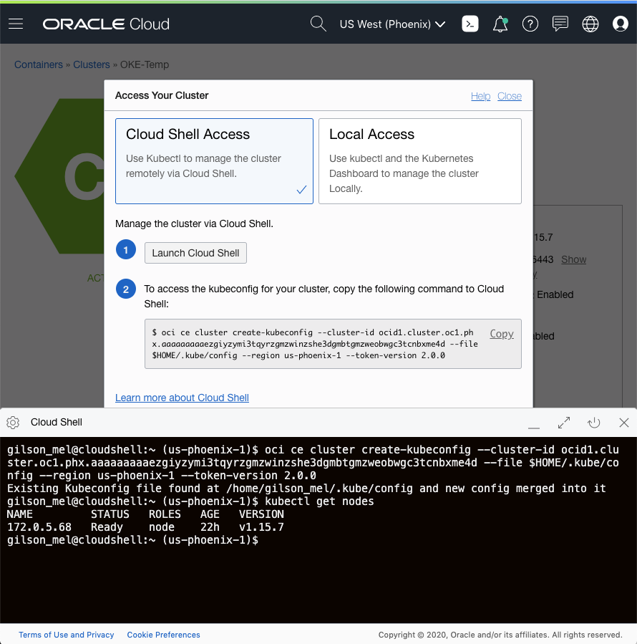Click the Launch Cloud Shell button
Screen dimensions: 637x644
point(195,252)
